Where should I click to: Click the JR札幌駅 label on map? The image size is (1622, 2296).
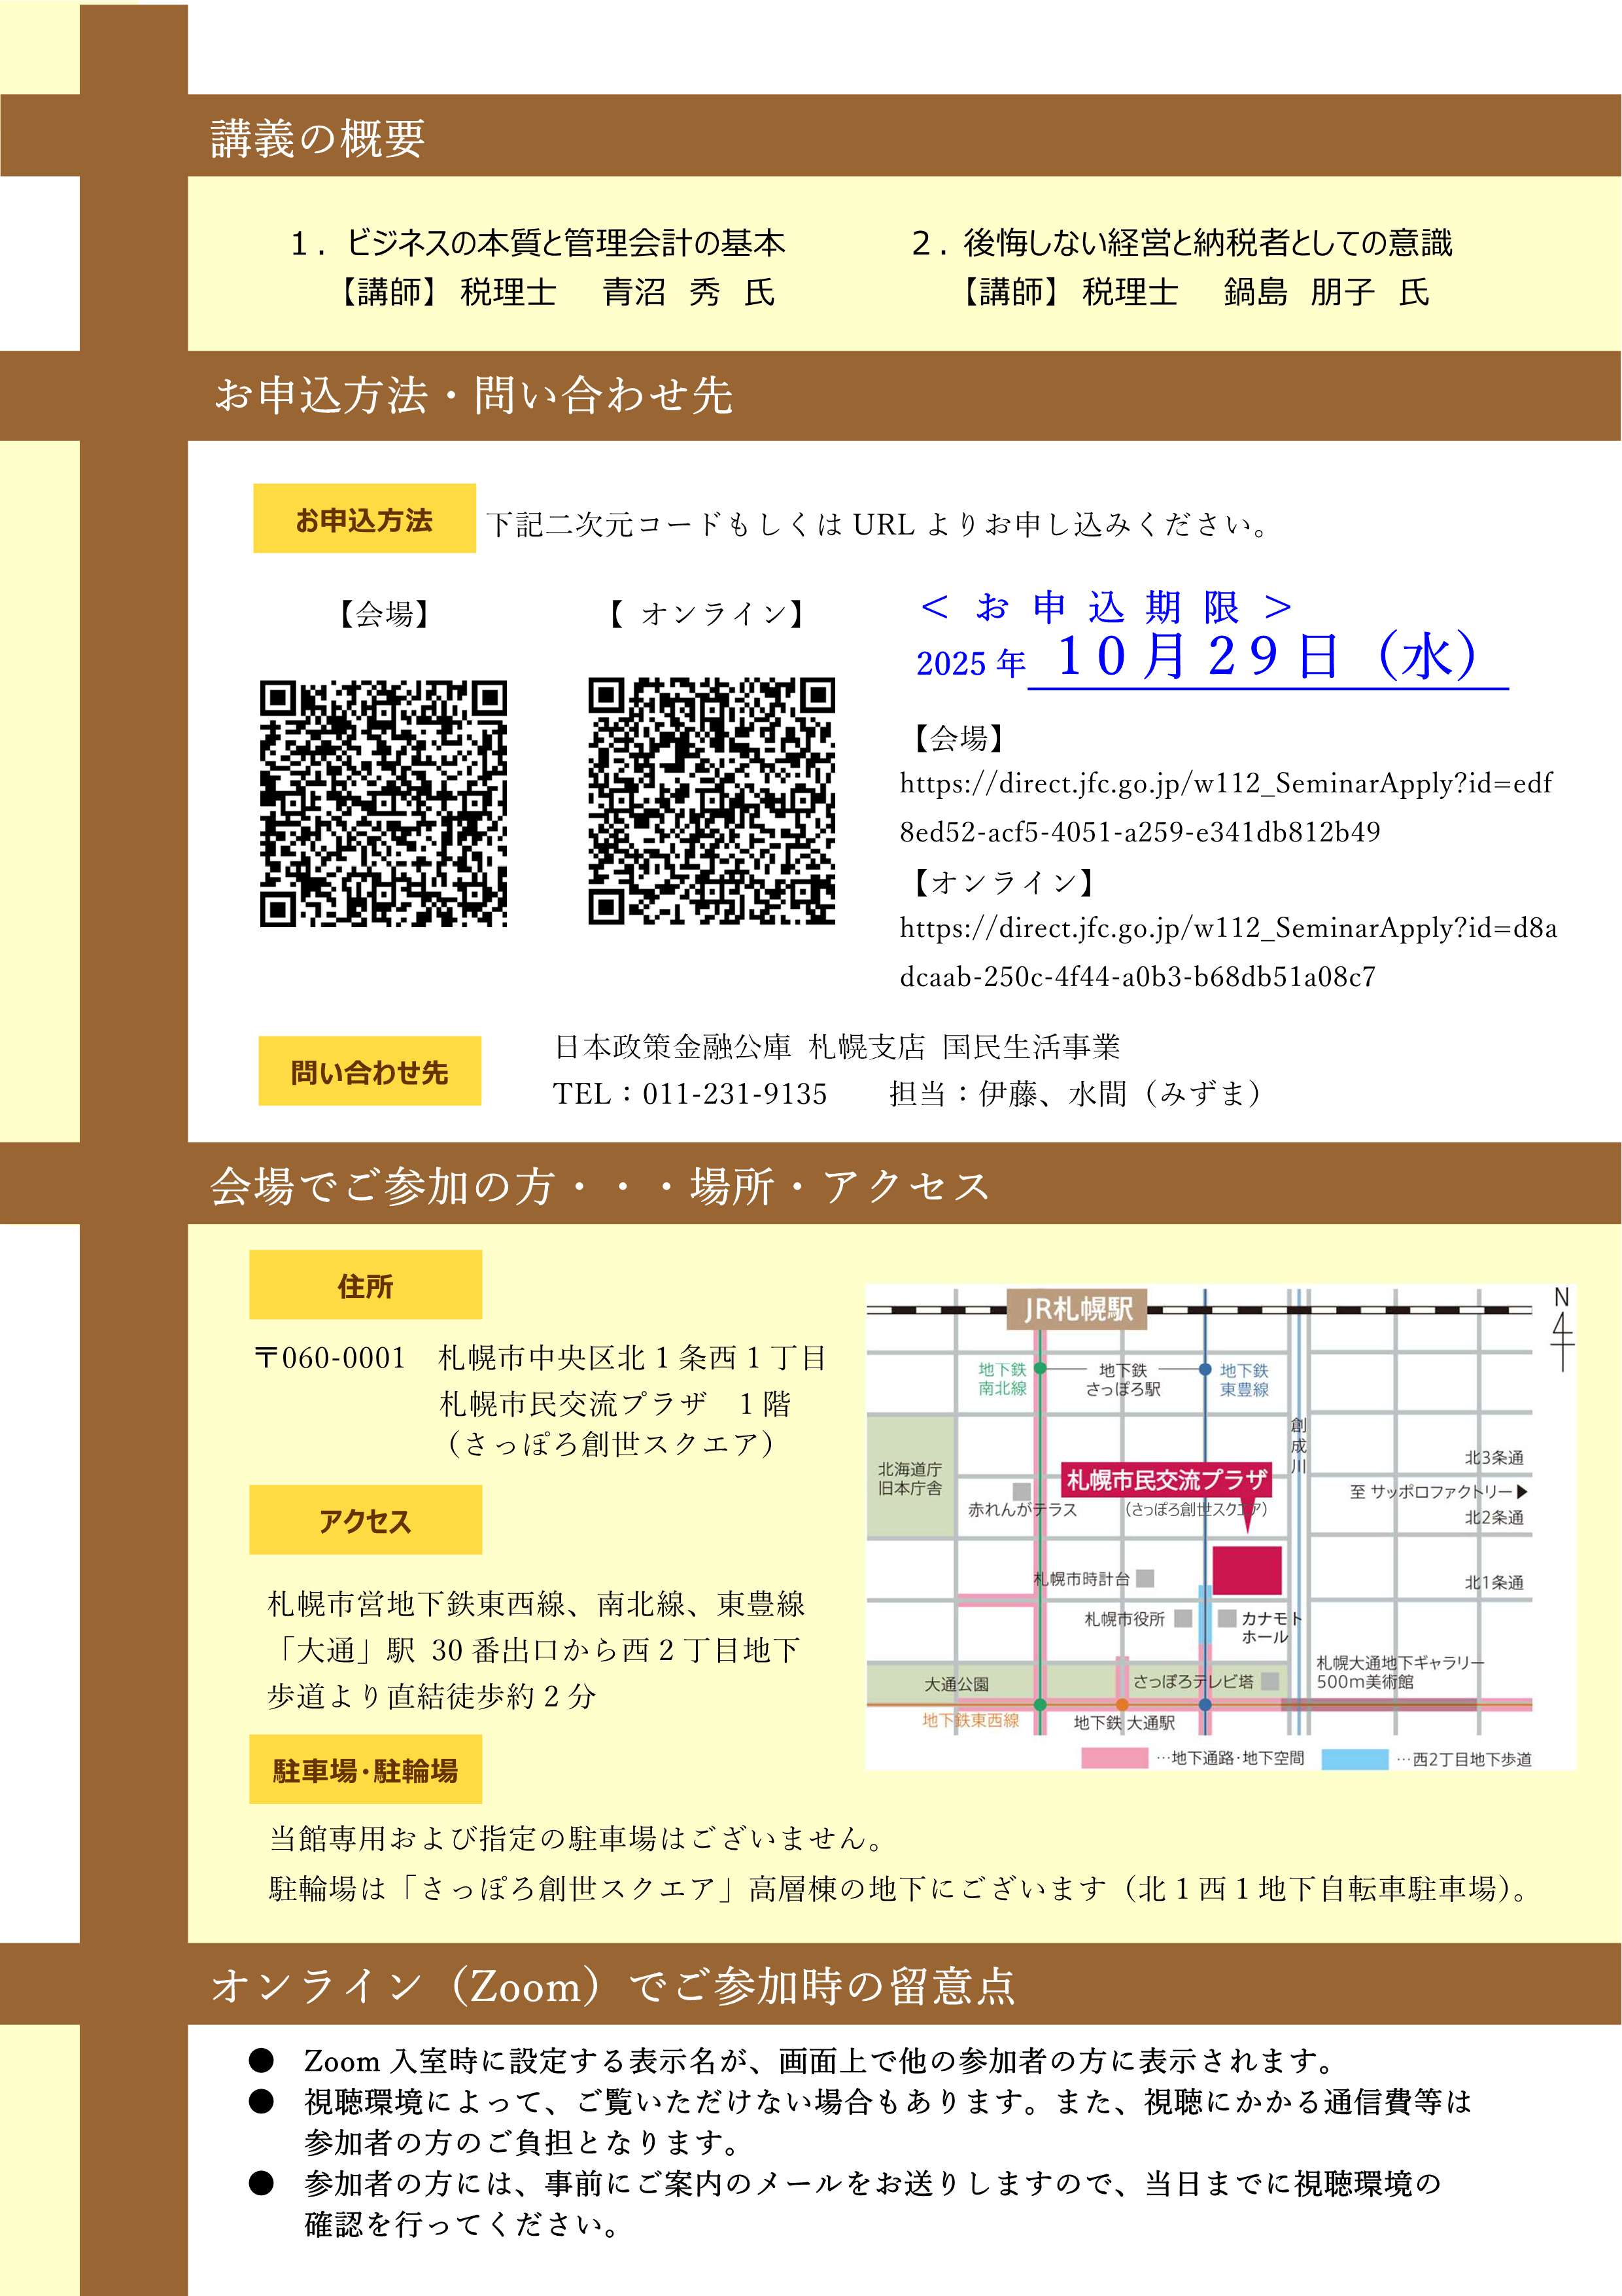point(1077,1309)
